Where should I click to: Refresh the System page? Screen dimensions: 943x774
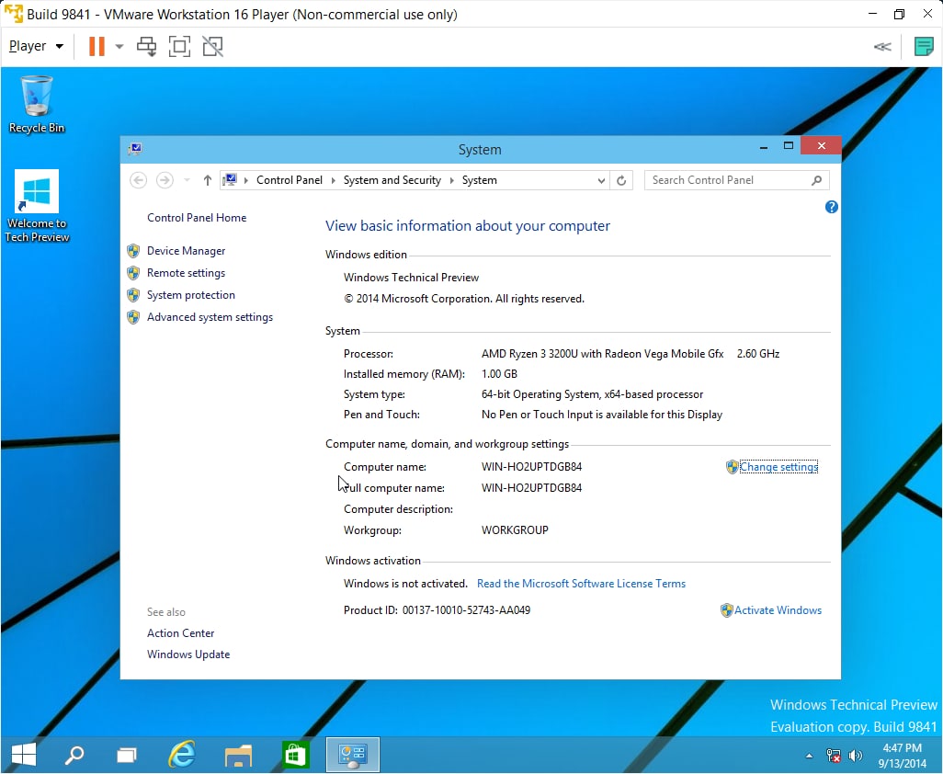point(621,180)
